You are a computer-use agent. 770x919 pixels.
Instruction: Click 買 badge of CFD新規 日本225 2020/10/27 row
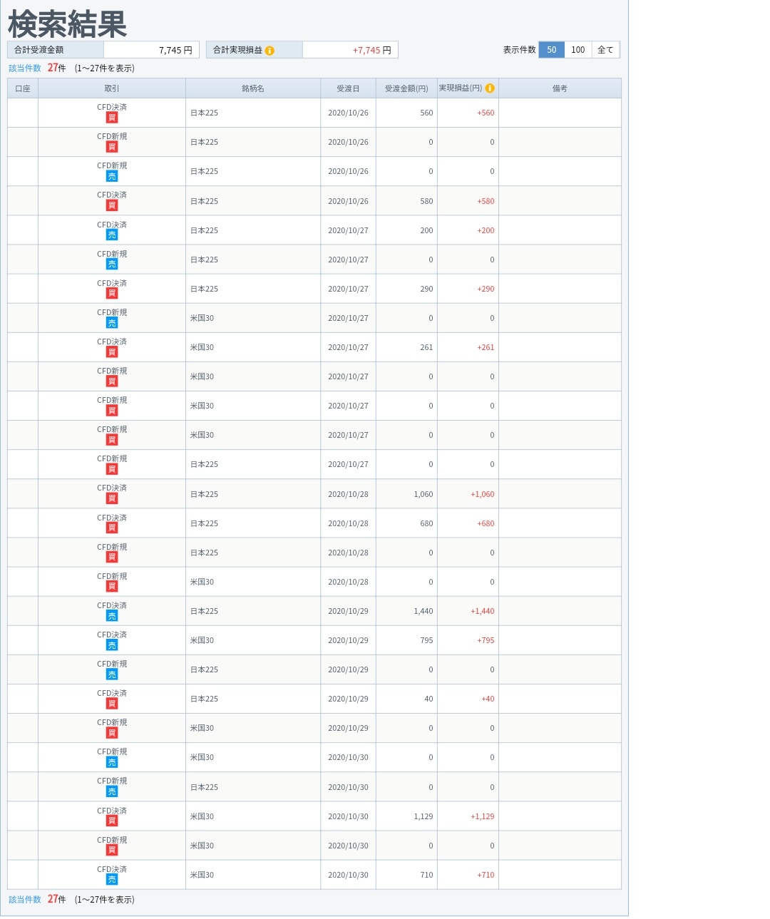click(112, 469)
